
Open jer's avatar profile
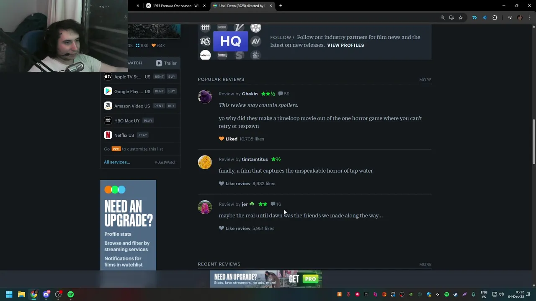205,207
